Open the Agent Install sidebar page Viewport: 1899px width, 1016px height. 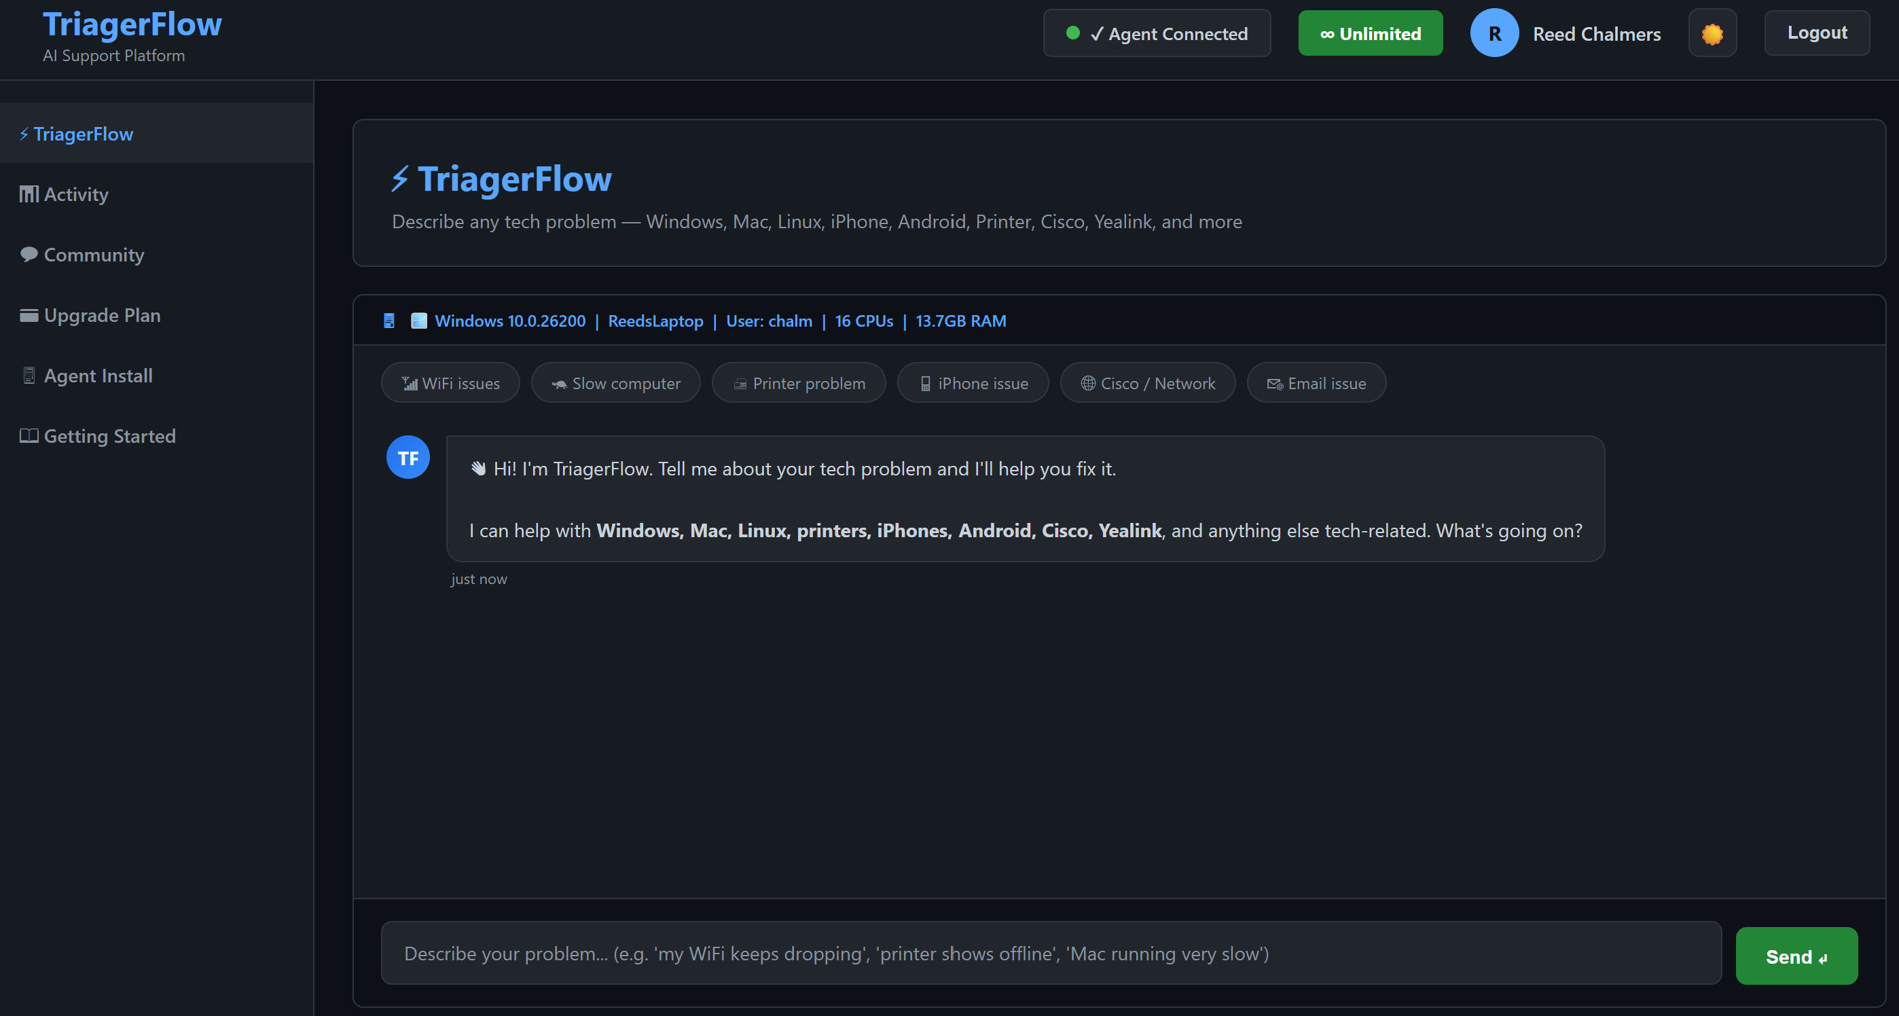click(98, 376)
